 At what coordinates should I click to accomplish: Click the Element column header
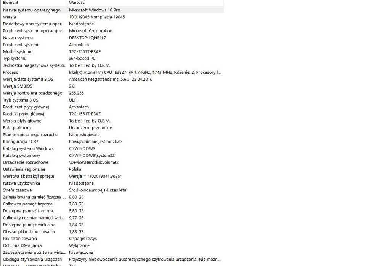(11, 3)
